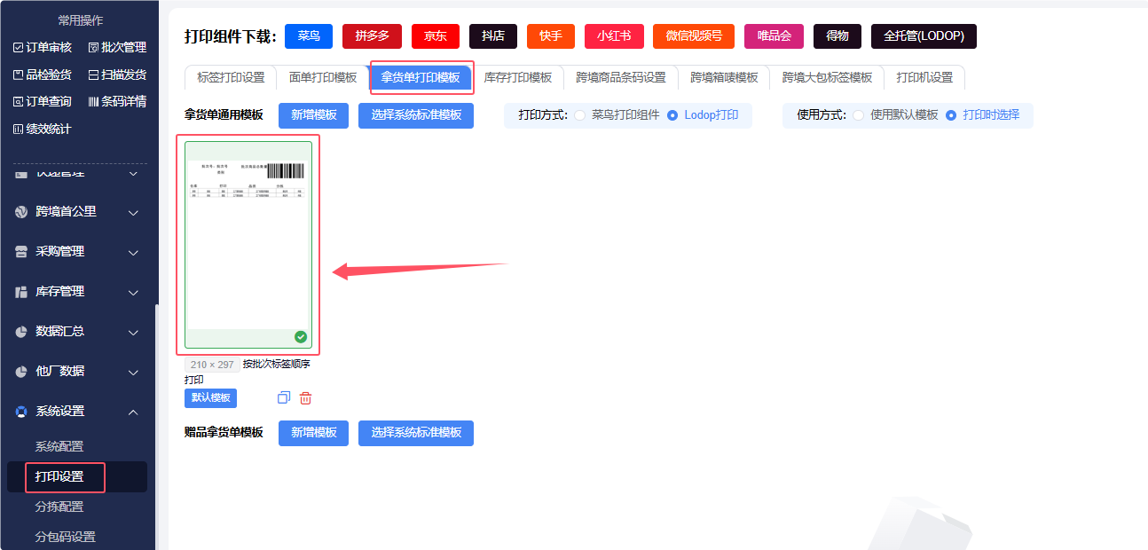This screenshot has height=550, width=1148.
Task: Download 唯品会 print component
Action: point(774,36)
